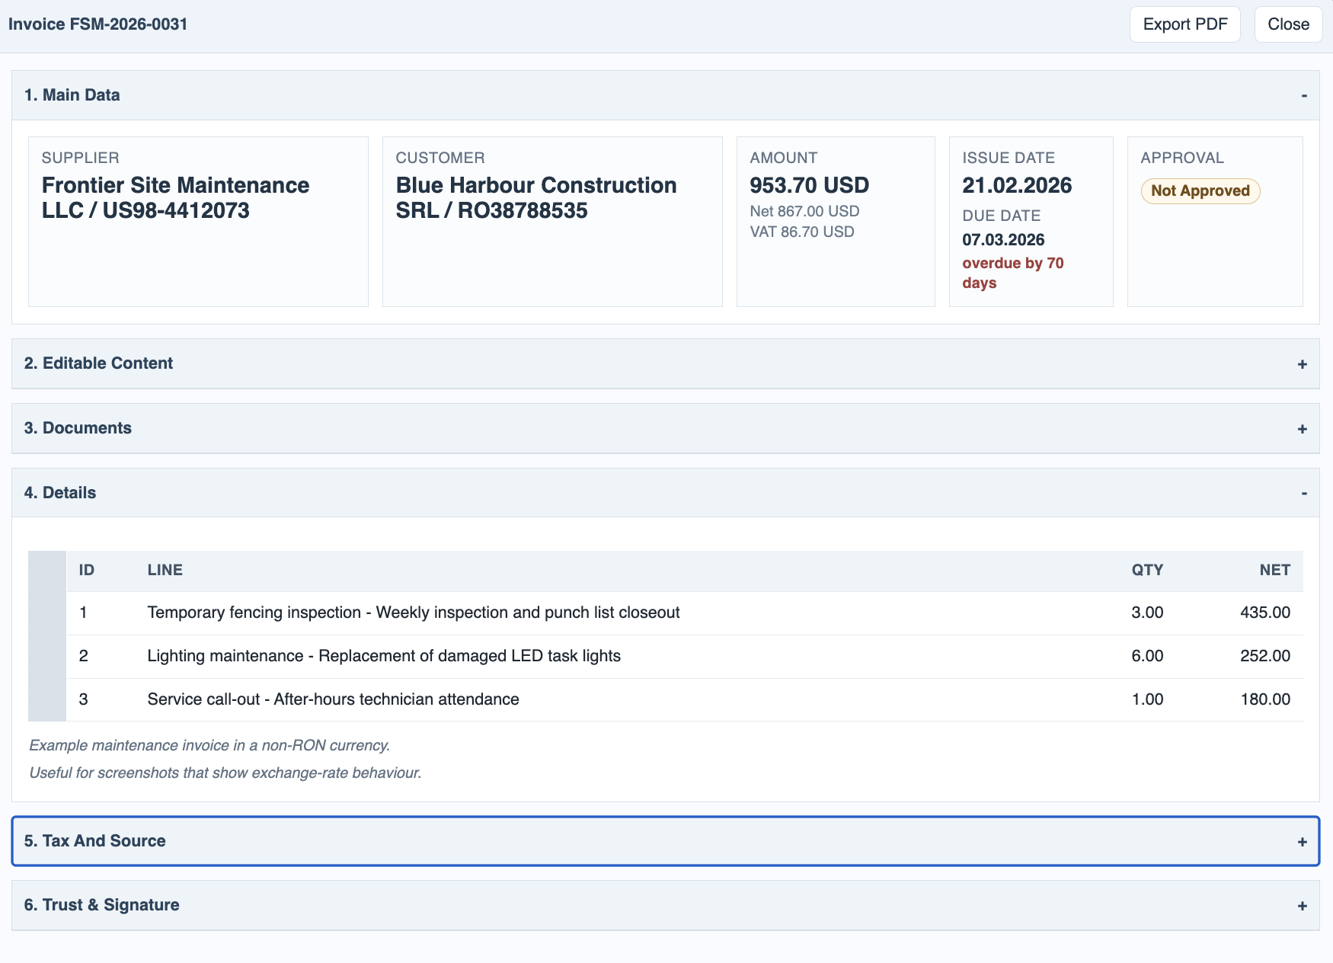Click the NET column header

tap(1274, 570)
